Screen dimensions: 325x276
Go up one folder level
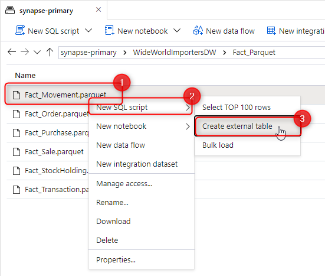pyautogui.click(x=50, y=52)
